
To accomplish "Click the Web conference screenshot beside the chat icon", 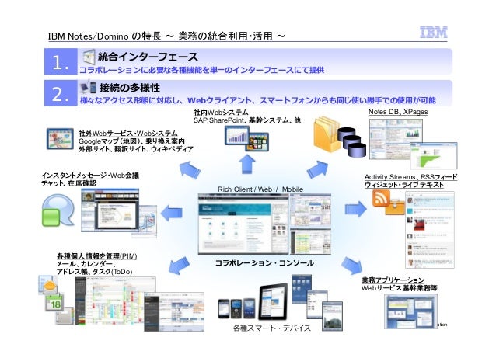I will 110,210.
